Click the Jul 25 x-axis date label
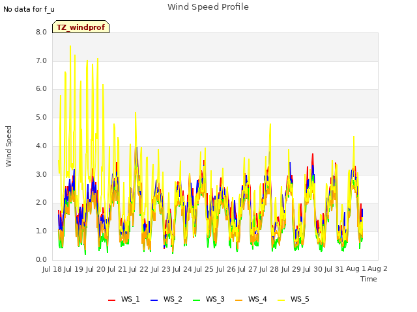Image resolution: width=417 pixels, height=312 pixels. 203,269
